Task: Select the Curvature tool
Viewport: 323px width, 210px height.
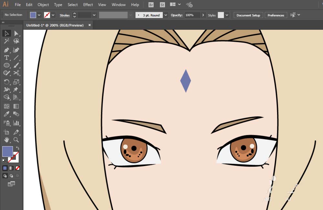Action: tap(16, 50)
